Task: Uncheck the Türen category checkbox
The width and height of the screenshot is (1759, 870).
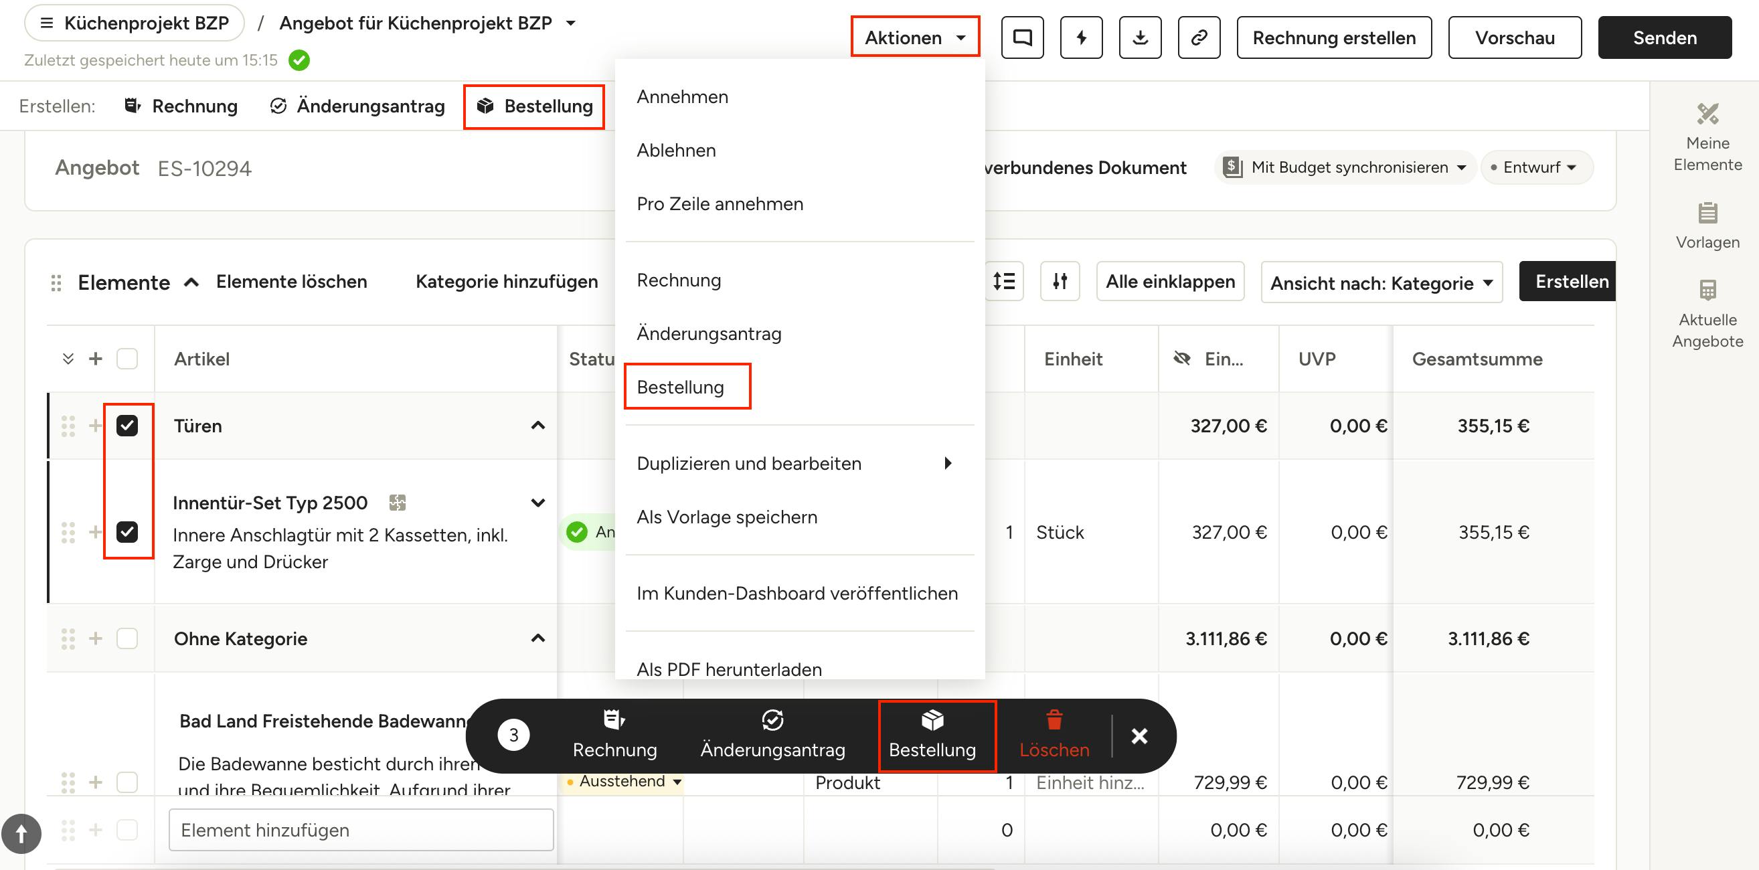Action: pyautogui.click(x=127, y=426)
